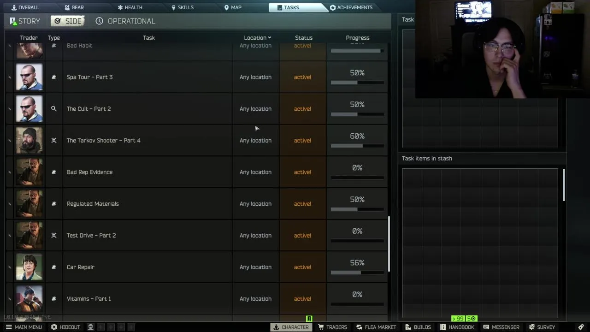Open the settings gear in bottom bar
590x332 pixels.
tap(581, 327)
